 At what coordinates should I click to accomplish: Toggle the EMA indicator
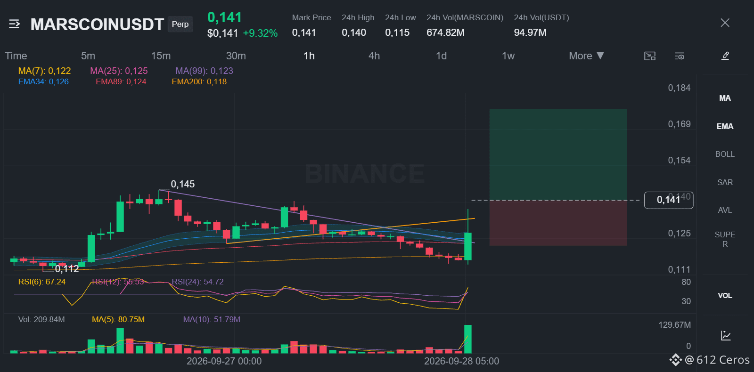(x=725, y=126)
